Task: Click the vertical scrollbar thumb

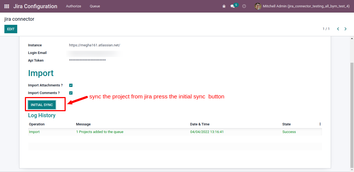Action: point(352,115)
